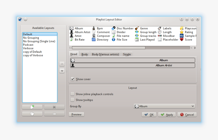The image size is (218, 140).
Task: Click the Score heart icon
Action: tap(182, 40)
